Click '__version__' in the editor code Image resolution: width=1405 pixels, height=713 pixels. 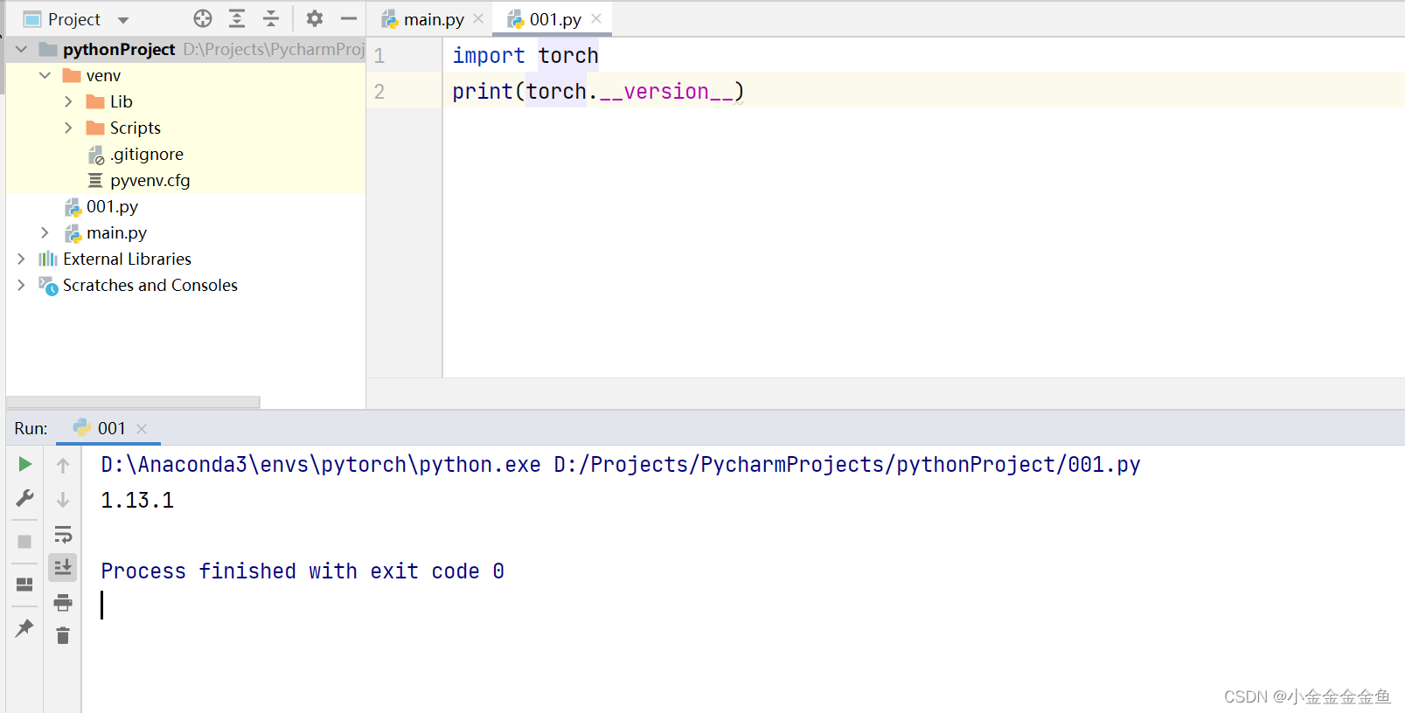tap(666, 92)
